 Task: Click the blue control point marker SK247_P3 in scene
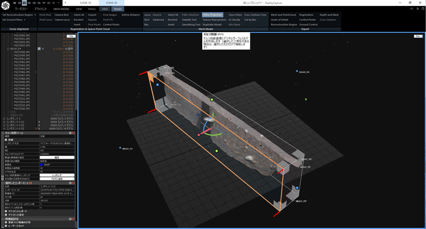(x=120, y=148)
